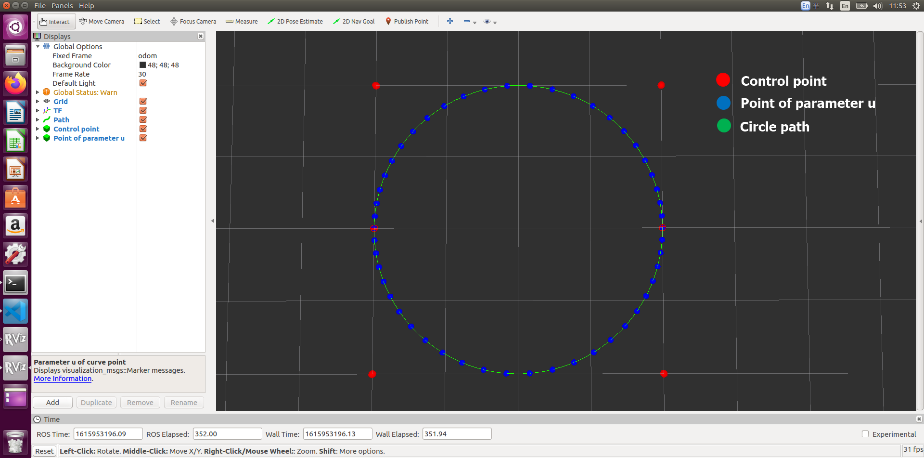Activate 2D Nav Goal tool

354,22
